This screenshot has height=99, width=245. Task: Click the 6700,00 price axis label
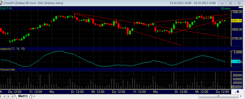pyautogui.click(x=237, y=38)
